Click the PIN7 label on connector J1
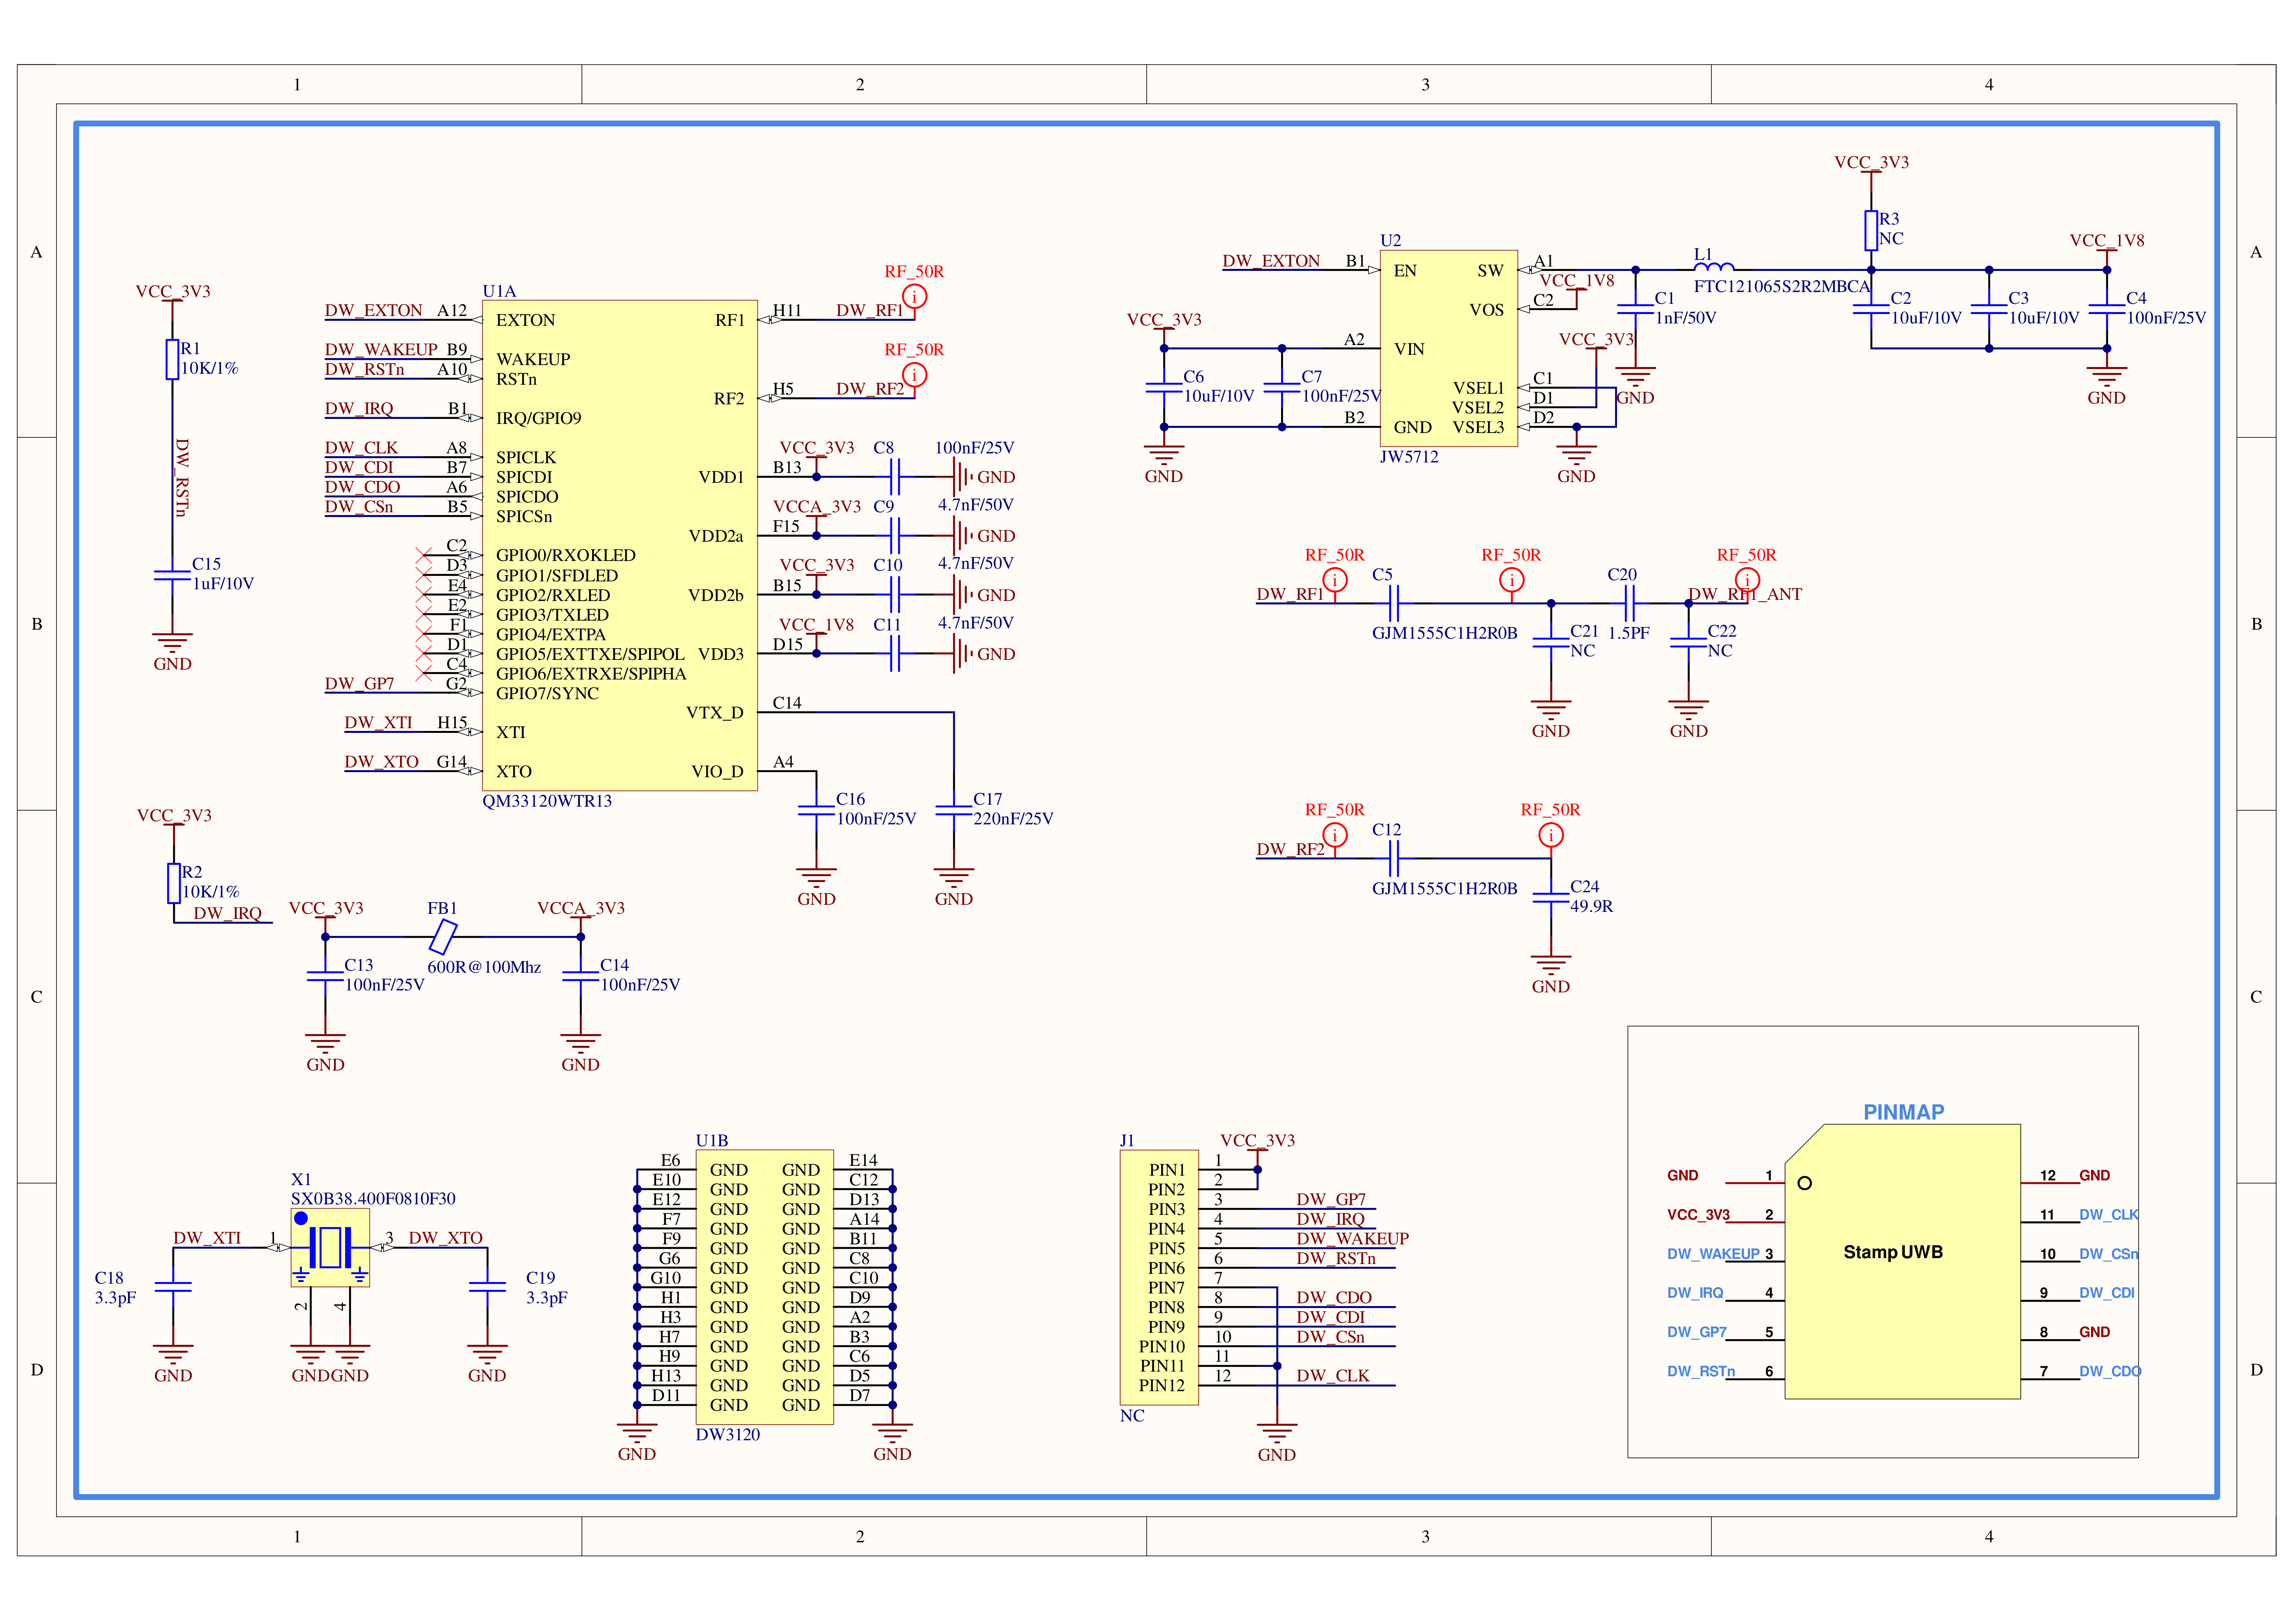The image size is (2296, 1622). click(1166, 1288)
